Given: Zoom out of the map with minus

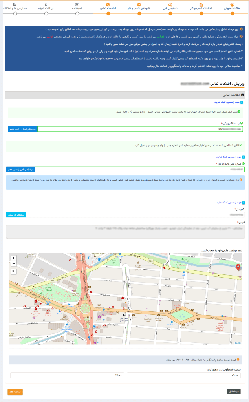Looking at the screenshot, I should pos(14,263).
